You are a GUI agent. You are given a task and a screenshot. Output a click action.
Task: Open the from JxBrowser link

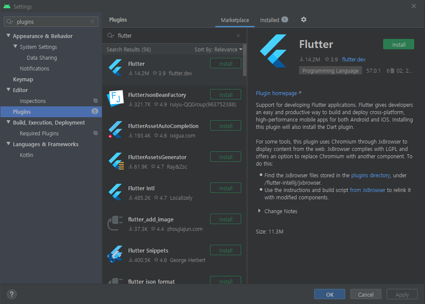(x=368, y=190)
